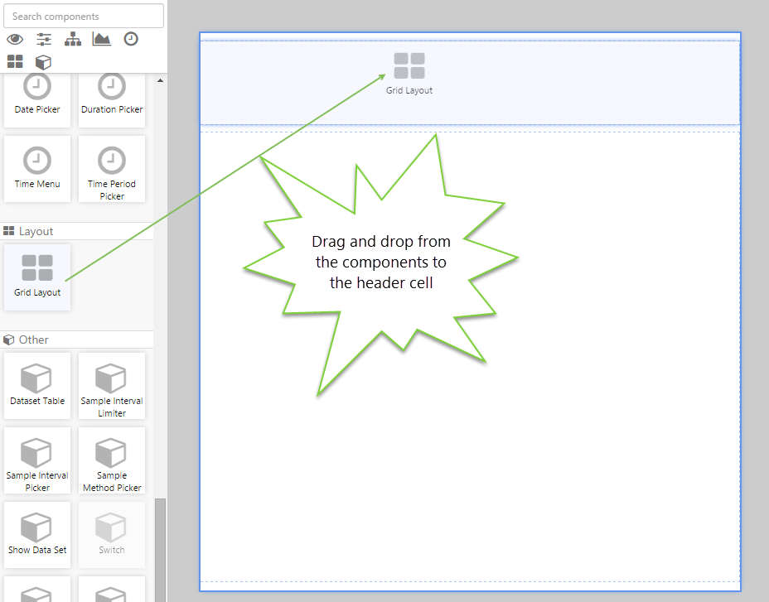Select the Sample Interval Picker component
The image size is (769, 602).
point(37,460)
